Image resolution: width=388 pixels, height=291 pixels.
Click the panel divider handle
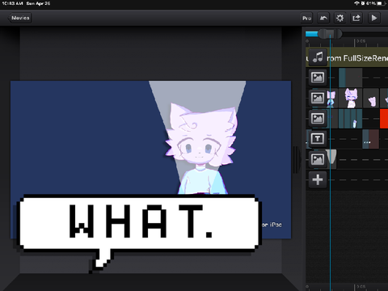pyautogui.click(x=297, y=160)
